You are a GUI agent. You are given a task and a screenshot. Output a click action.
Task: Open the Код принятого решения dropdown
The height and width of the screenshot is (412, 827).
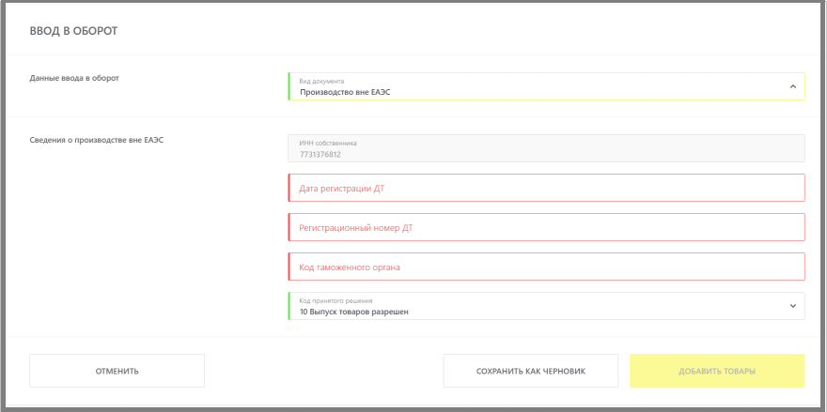pos(546,306)
